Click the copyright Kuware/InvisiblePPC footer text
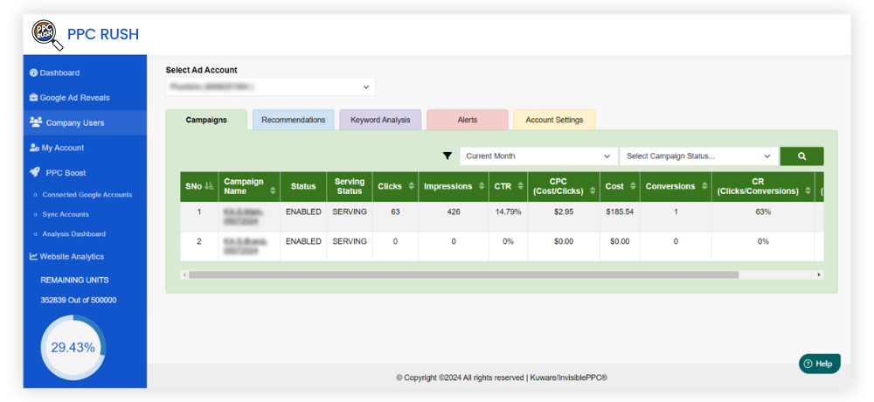The height and width of the screenshot is (402, 874). 502,378
